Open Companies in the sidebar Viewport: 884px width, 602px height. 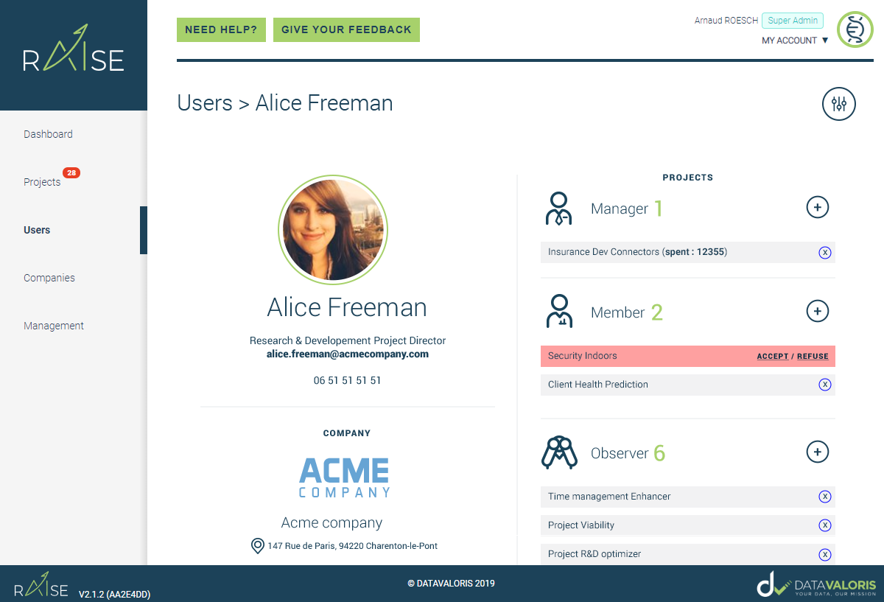(49, 278)
